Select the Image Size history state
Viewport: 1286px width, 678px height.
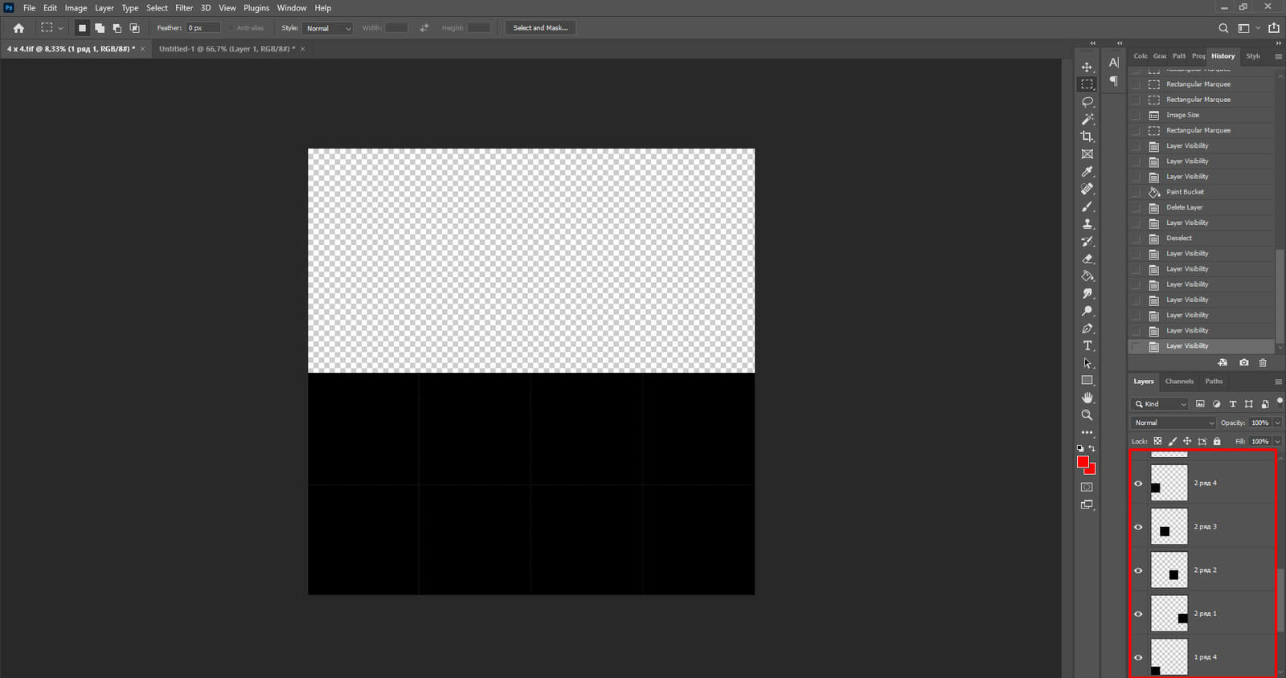(x=1202, y=115)
